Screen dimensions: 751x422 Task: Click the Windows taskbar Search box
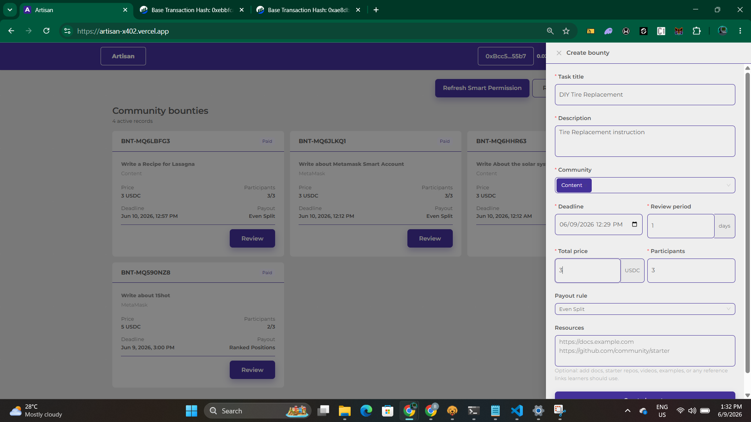tap(258, 411)
